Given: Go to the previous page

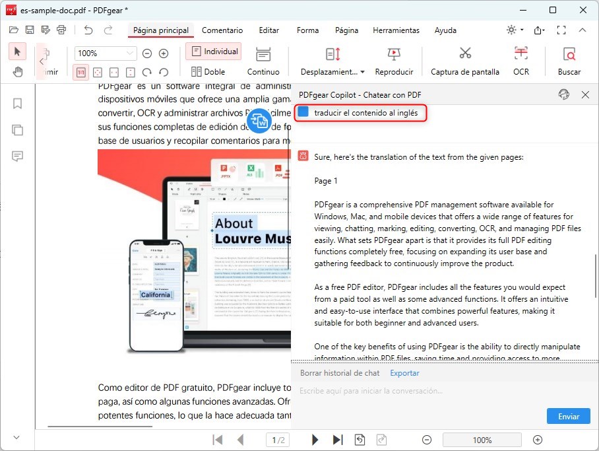Looking at the screenshot, I should [x=240, y=440].
